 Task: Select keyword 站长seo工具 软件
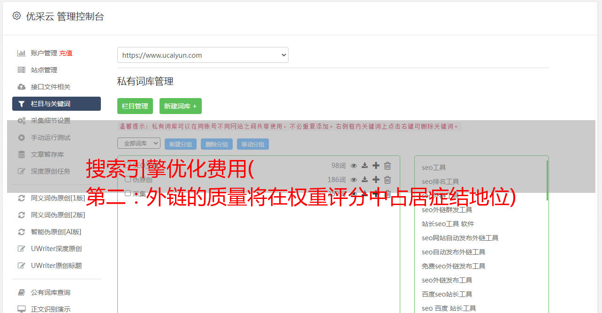(448, 224)
